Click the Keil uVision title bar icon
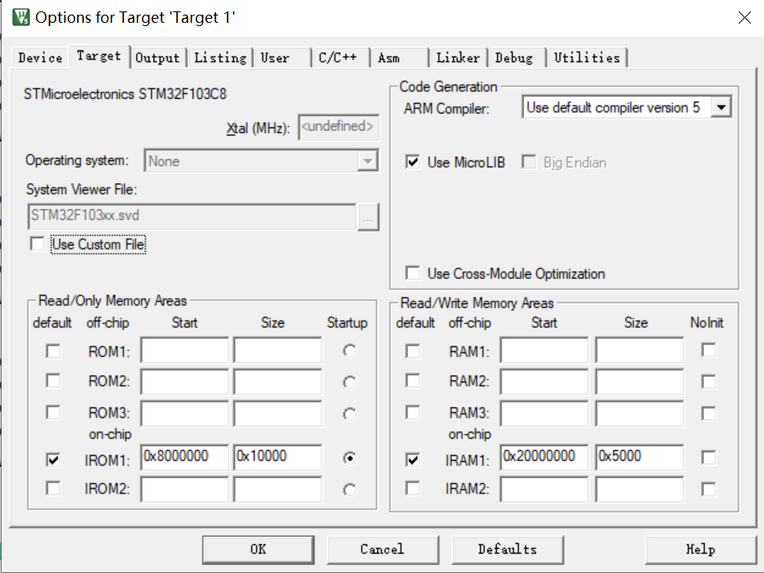The width and height of the screenshot is (764, 573). point(21,17)
